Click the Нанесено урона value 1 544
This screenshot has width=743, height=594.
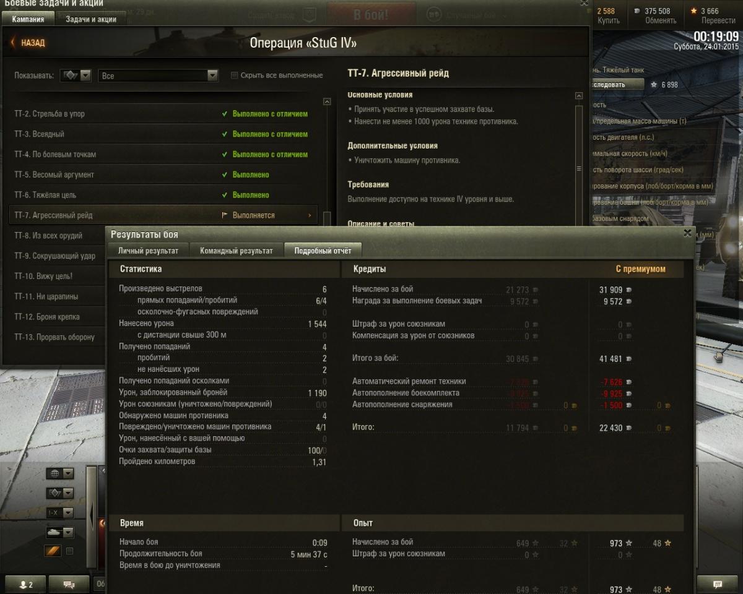317,324
